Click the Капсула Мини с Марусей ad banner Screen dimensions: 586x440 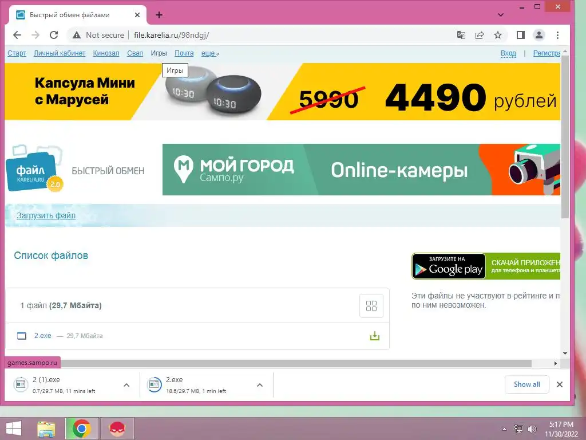coord(283,92)
